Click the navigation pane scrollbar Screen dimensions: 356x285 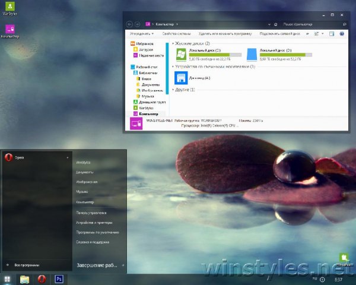[167, 68]
